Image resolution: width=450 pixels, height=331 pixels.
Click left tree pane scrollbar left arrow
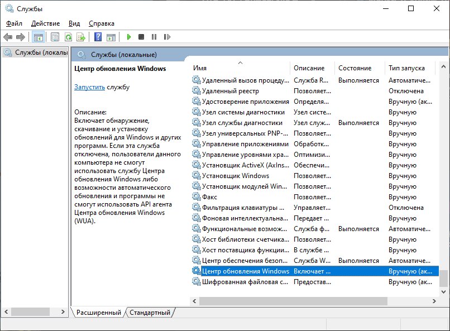[6, 312]
